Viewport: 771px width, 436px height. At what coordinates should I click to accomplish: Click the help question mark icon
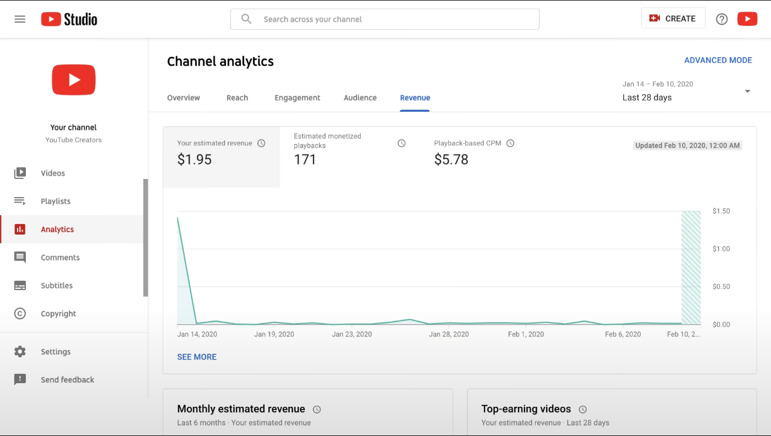coord(722,18)
